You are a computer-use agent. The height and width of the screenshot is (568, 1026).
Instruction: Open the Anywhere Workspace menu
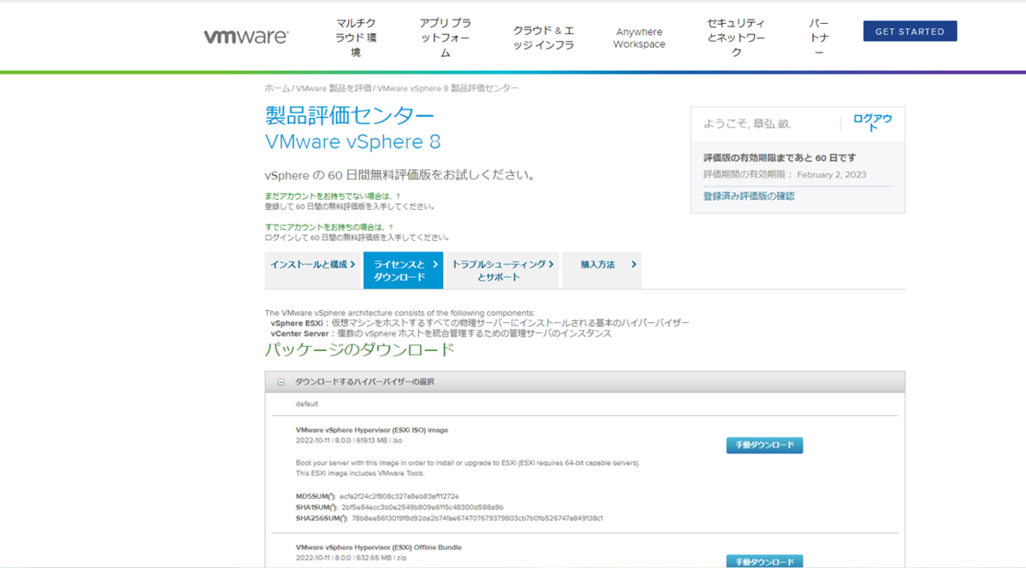(639, 38)
